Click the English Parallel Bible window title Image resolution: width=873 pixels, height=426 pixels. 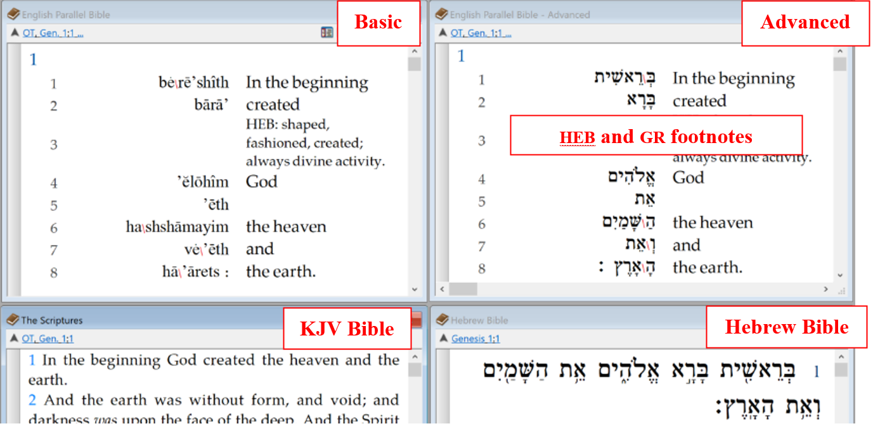pos(66,14)
